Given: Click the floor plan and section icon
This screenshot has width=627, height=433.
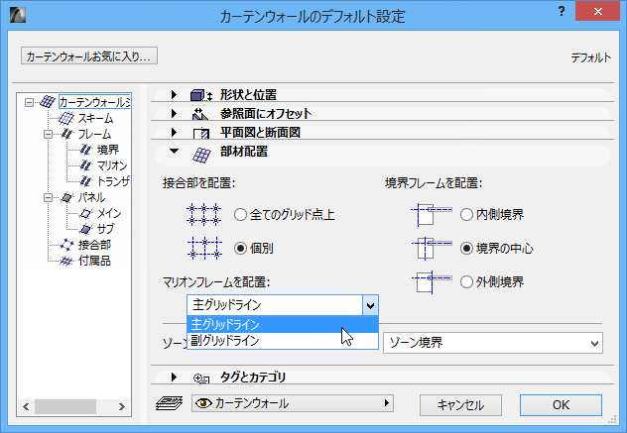Looking at the screenshot, I should pyautogui.click(x=201, y=133).
